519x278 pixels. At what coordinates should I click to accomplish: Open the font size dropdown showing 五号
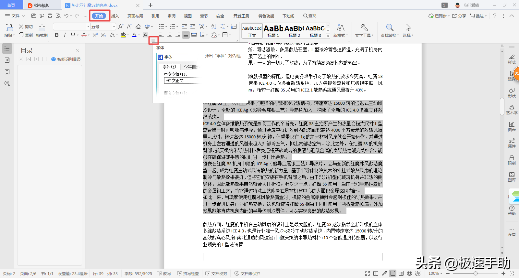pyautogui.click(x=114, y=27)
